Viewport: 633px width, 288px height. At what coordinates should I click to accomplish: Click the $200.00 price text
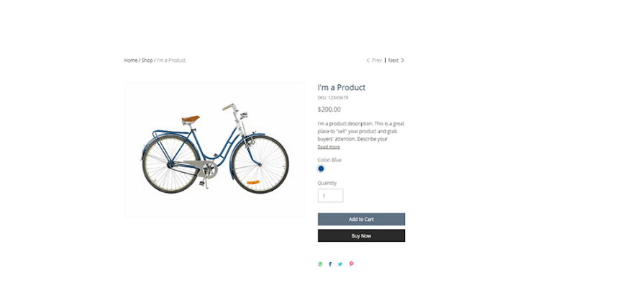329,109
